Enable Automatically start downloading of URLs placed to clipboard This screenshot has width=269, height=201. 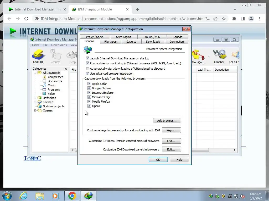87,68
